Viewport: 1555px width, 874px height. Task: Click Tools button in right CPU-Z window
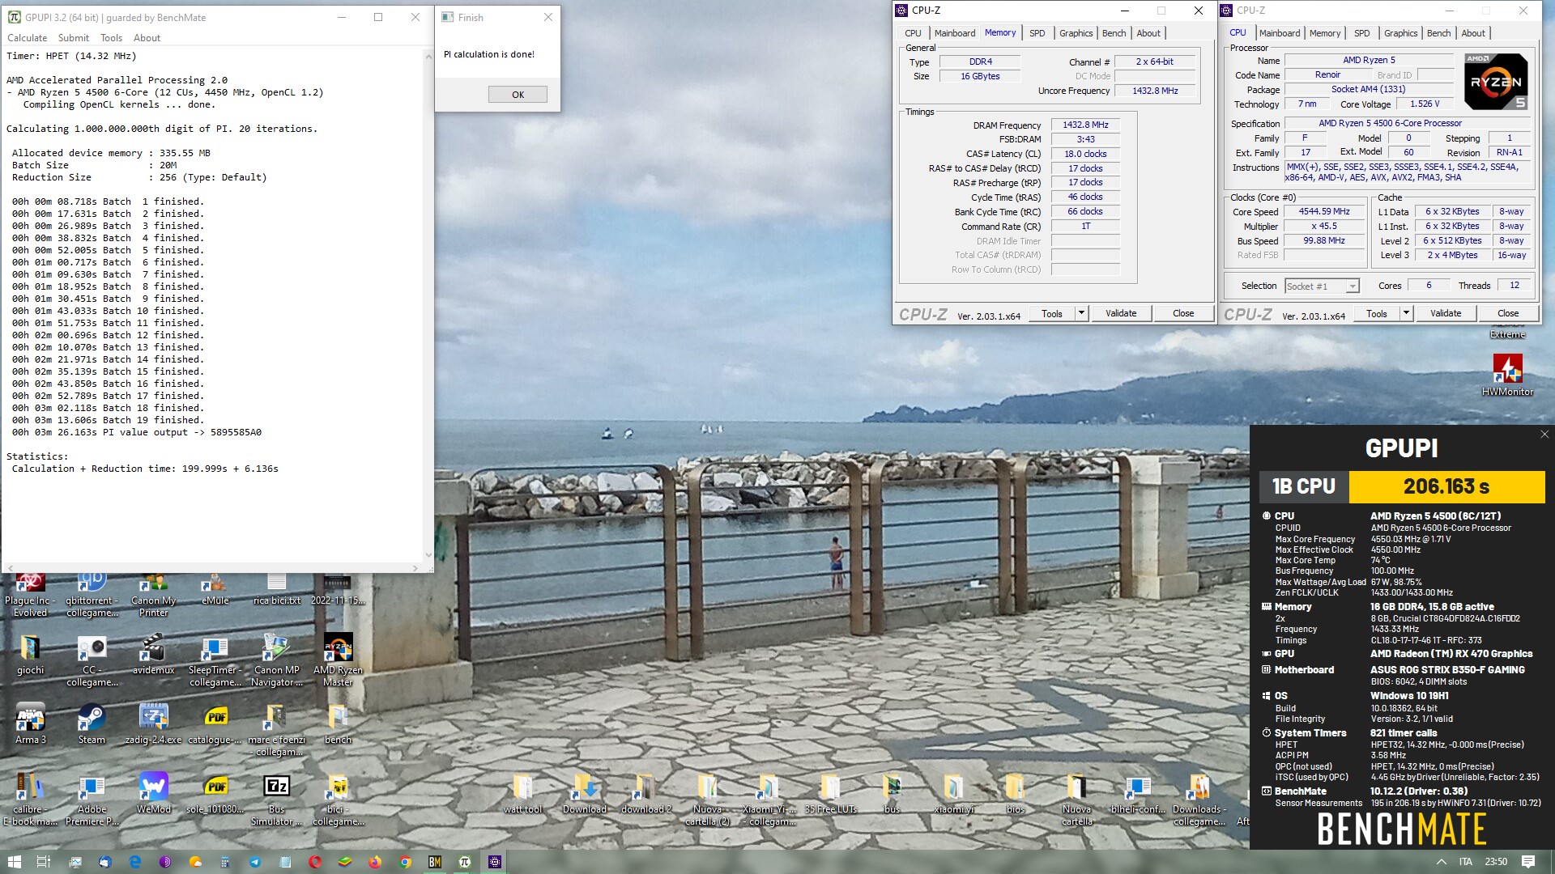click(1376, 313)
